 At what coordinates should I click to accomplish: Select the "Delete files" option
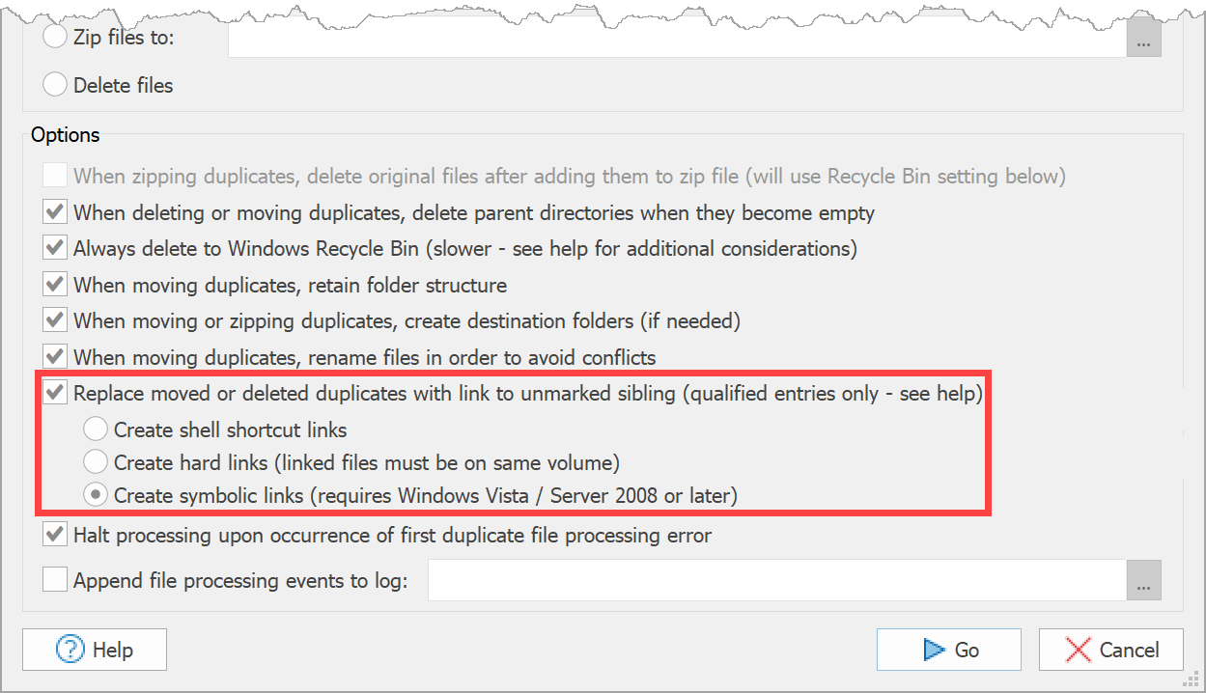[55, 84]
